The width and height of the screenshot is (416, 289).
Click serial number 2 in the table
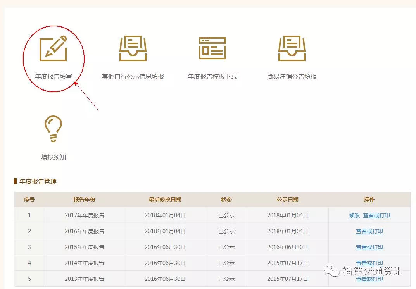coord(29,231)
